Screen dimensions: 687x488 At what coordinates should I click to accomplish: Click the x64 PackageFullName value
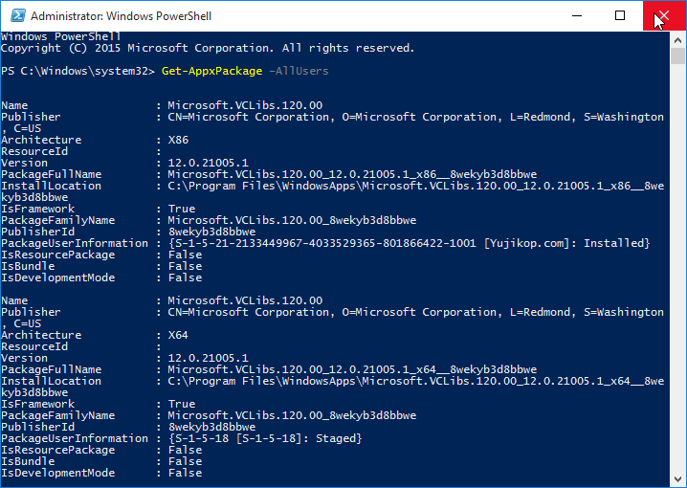point(352,369)
